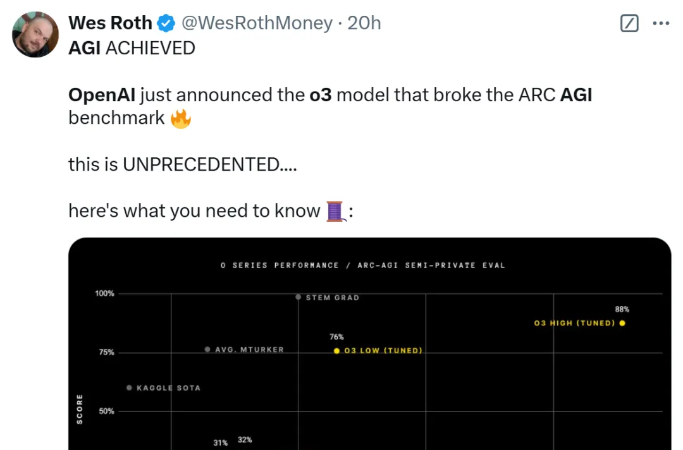The image size is (683, 450).
Task: Click the 88% score label
Action: click(x=622, y=310)
